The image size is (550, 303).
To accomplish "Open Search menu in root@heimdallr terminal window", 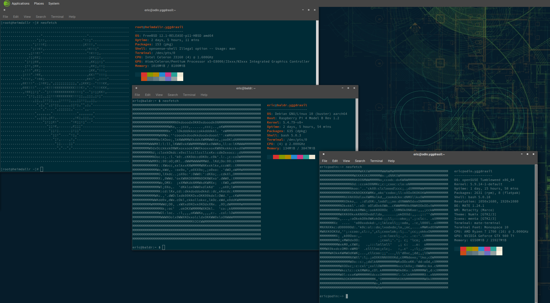I will [x=41, y=17].
